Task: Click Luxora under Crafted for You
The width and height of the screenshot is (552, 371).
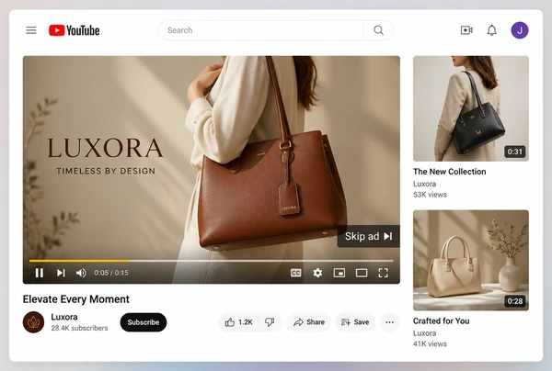Action: (424, 333)
